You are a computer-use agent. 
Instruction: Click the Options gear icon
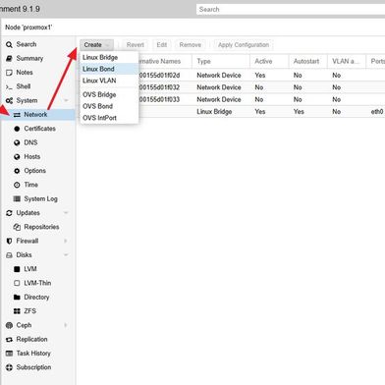[x=17, y=171]
